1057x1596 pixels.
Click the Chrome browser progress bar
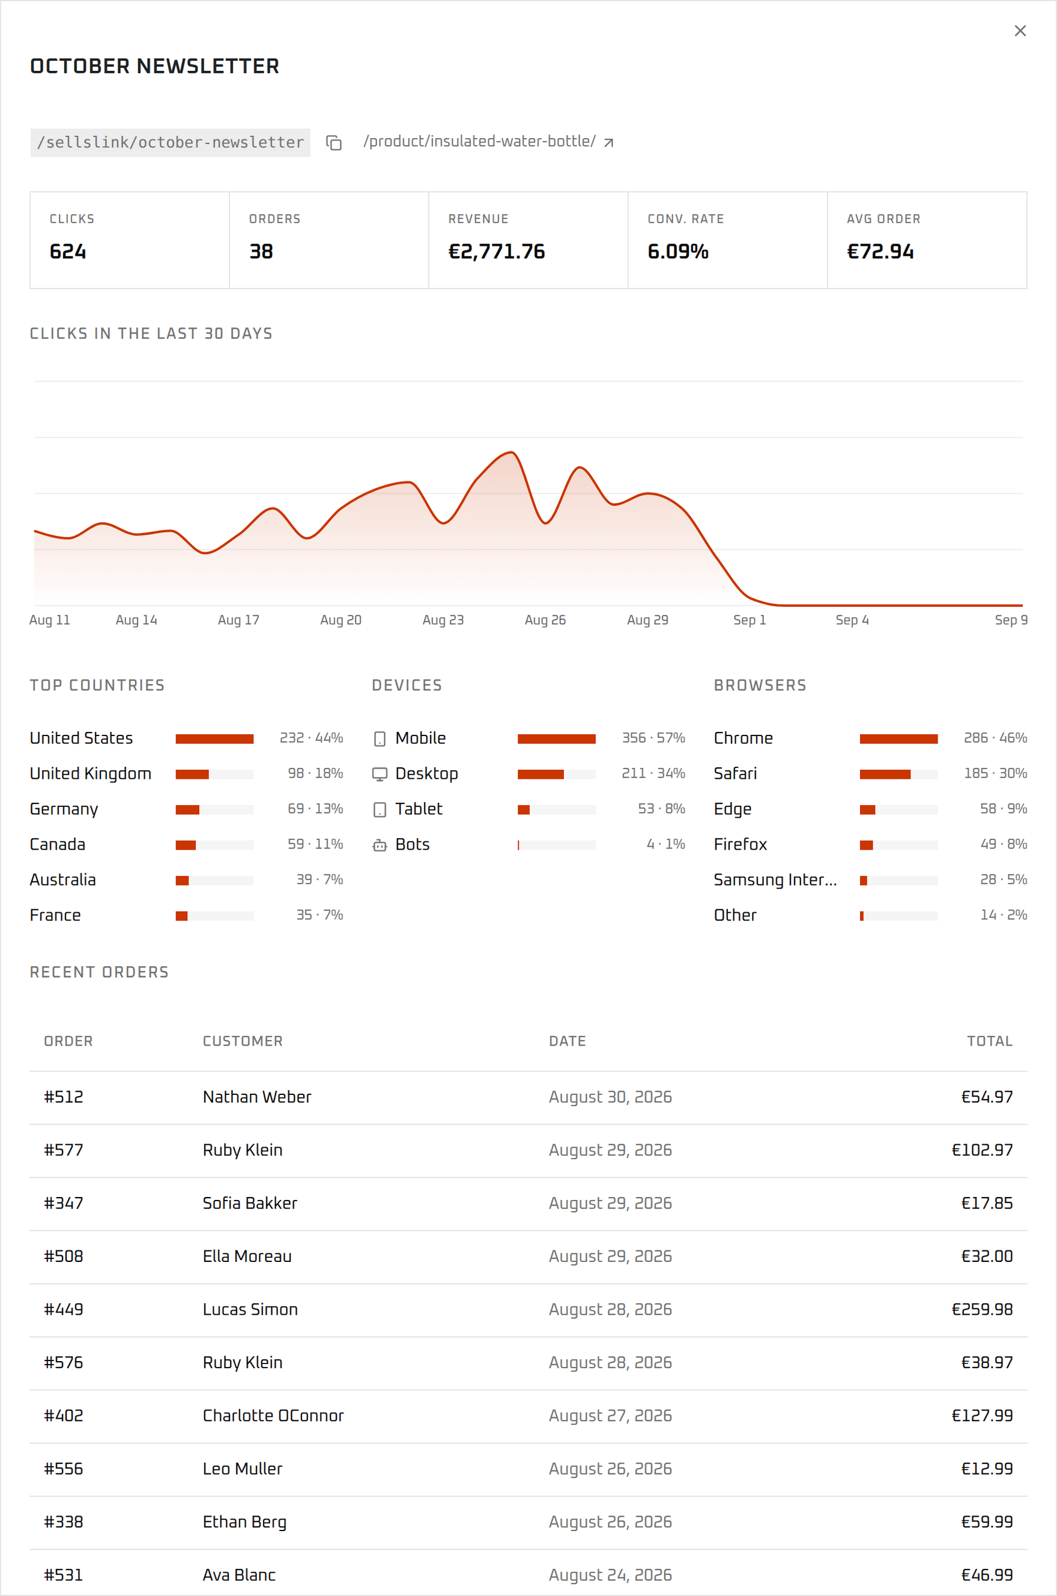[898, 739]
